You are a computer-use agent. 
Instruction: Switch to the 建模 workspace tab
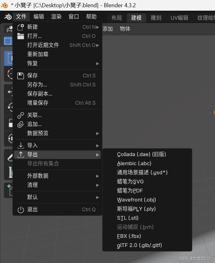click(x=136, y=18)
